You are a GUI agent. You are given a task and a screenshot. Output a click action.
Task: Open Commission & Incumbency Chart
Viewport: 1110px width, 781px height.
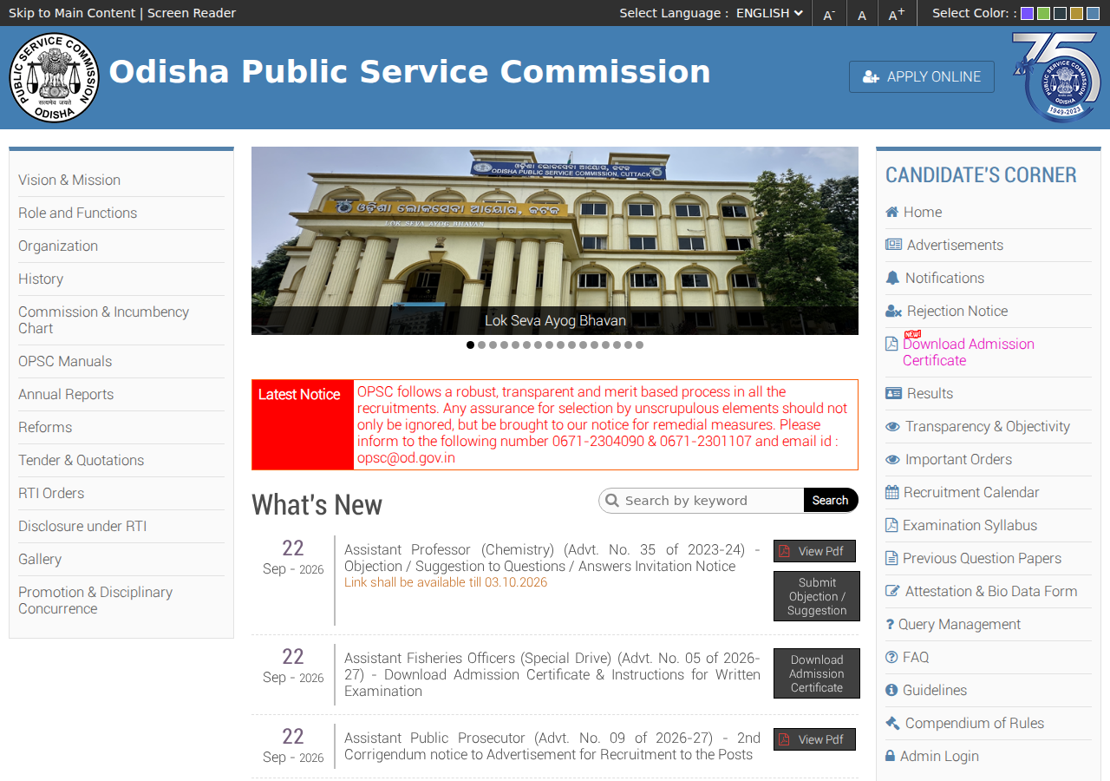pos(103,320)
